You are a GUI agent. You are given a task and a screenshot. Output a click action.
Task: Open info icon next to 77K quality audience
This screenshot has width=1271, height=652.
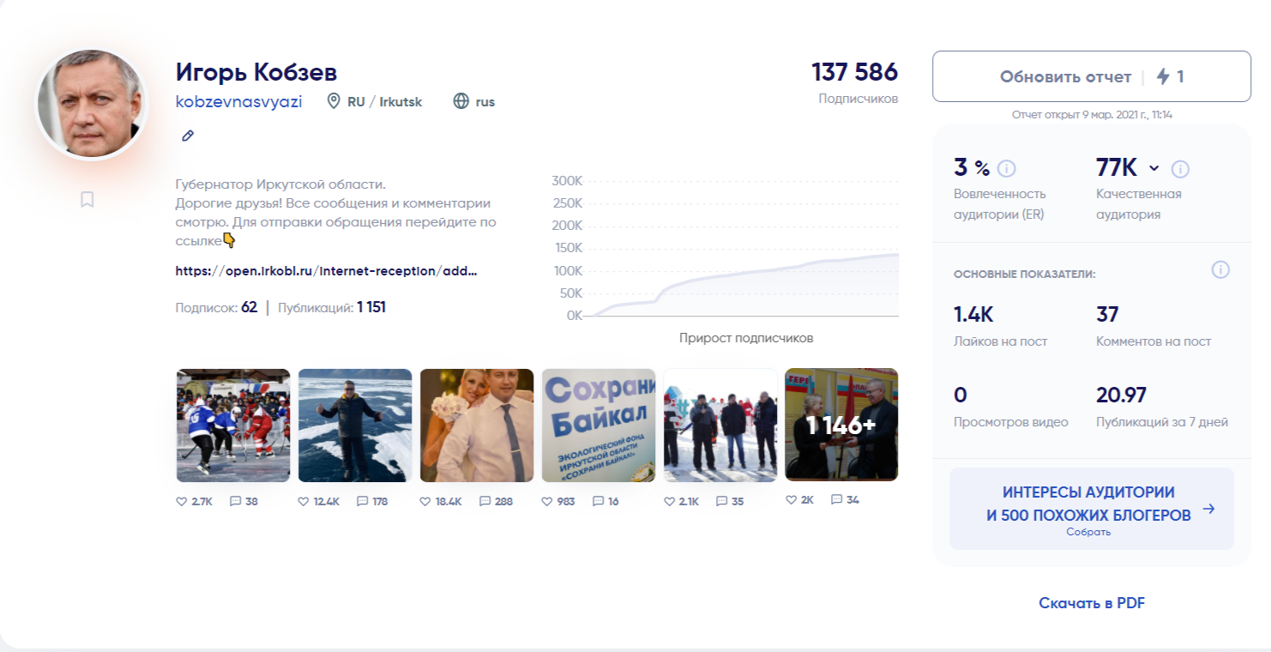[1181, 168]
